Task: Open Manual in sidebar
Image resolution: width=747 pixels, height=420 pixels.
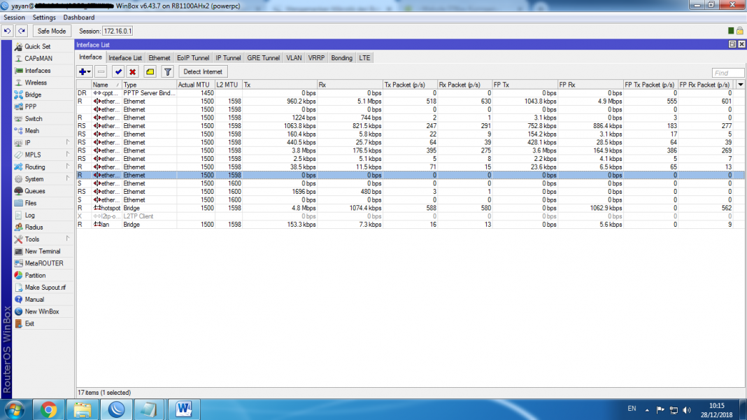Action: [34, 300]
